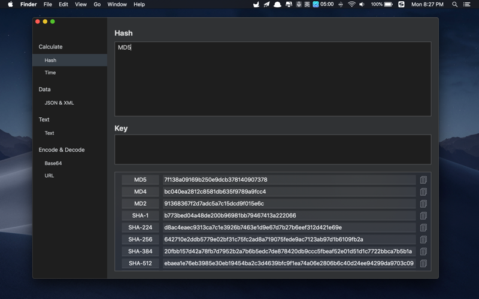The height and width of the screenshot is (299, 479).
Task: Focus the Hash text input area
Action: [272, 79]
